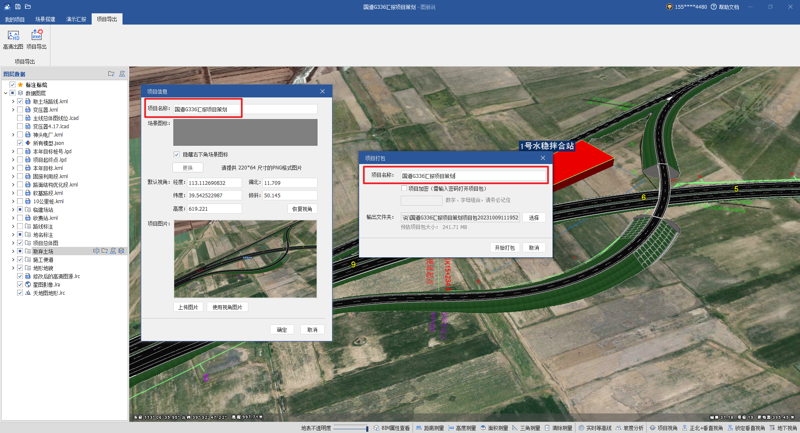800x433 pixels.
Task: Uncheck the 星图影像.lra layer
Action: click(20, 285)
